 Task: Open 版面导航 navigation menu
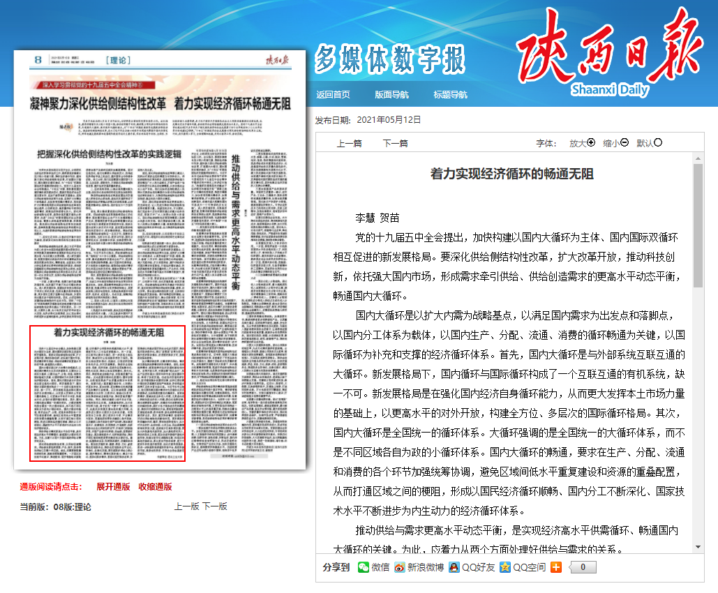coord(391,95)
